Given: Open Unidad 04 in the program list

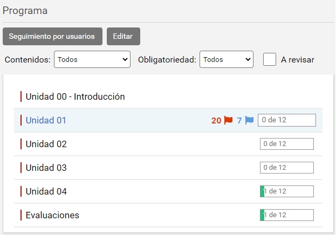Looking at the screenshot, I should [46, 192].
